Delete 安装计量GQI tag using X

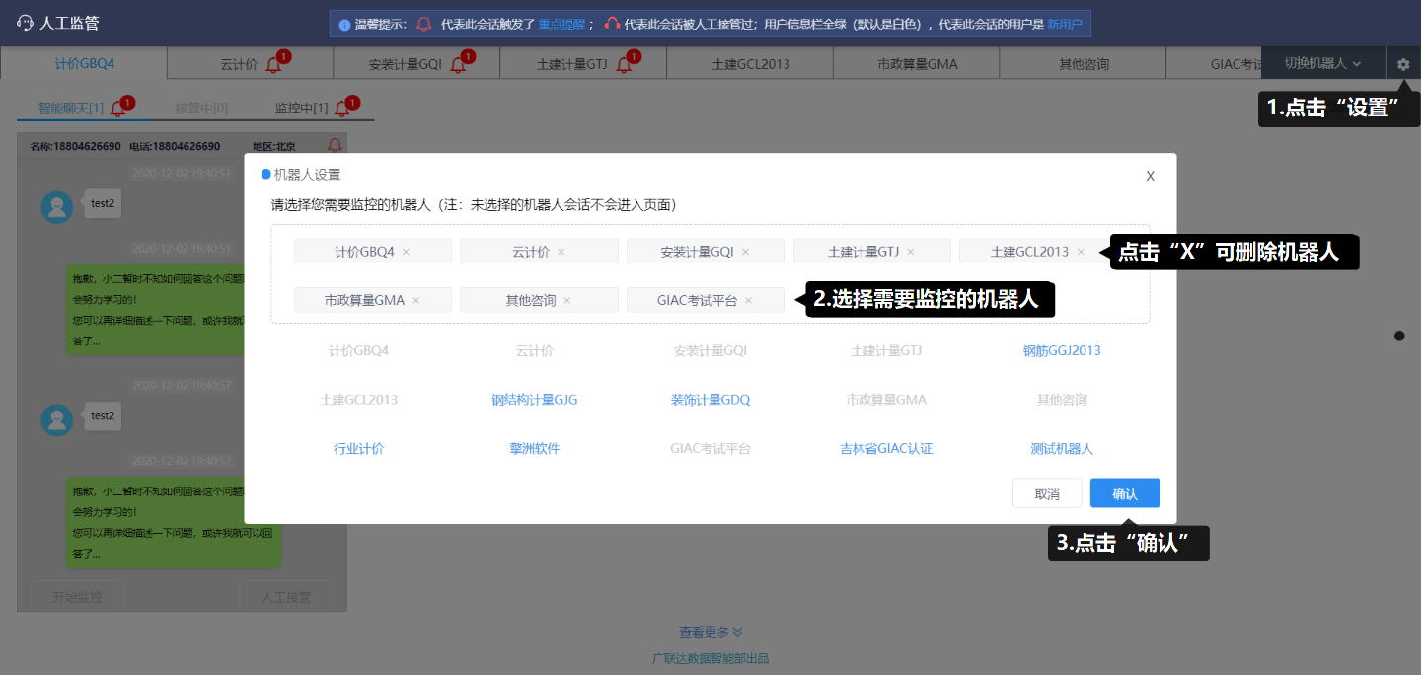[745, 252]
